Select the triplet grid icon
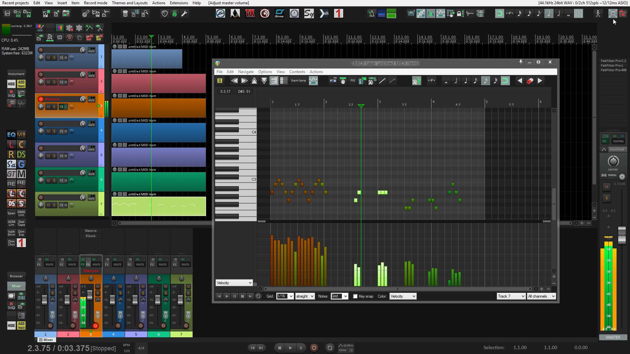The image size is (630, 354). 509,13
